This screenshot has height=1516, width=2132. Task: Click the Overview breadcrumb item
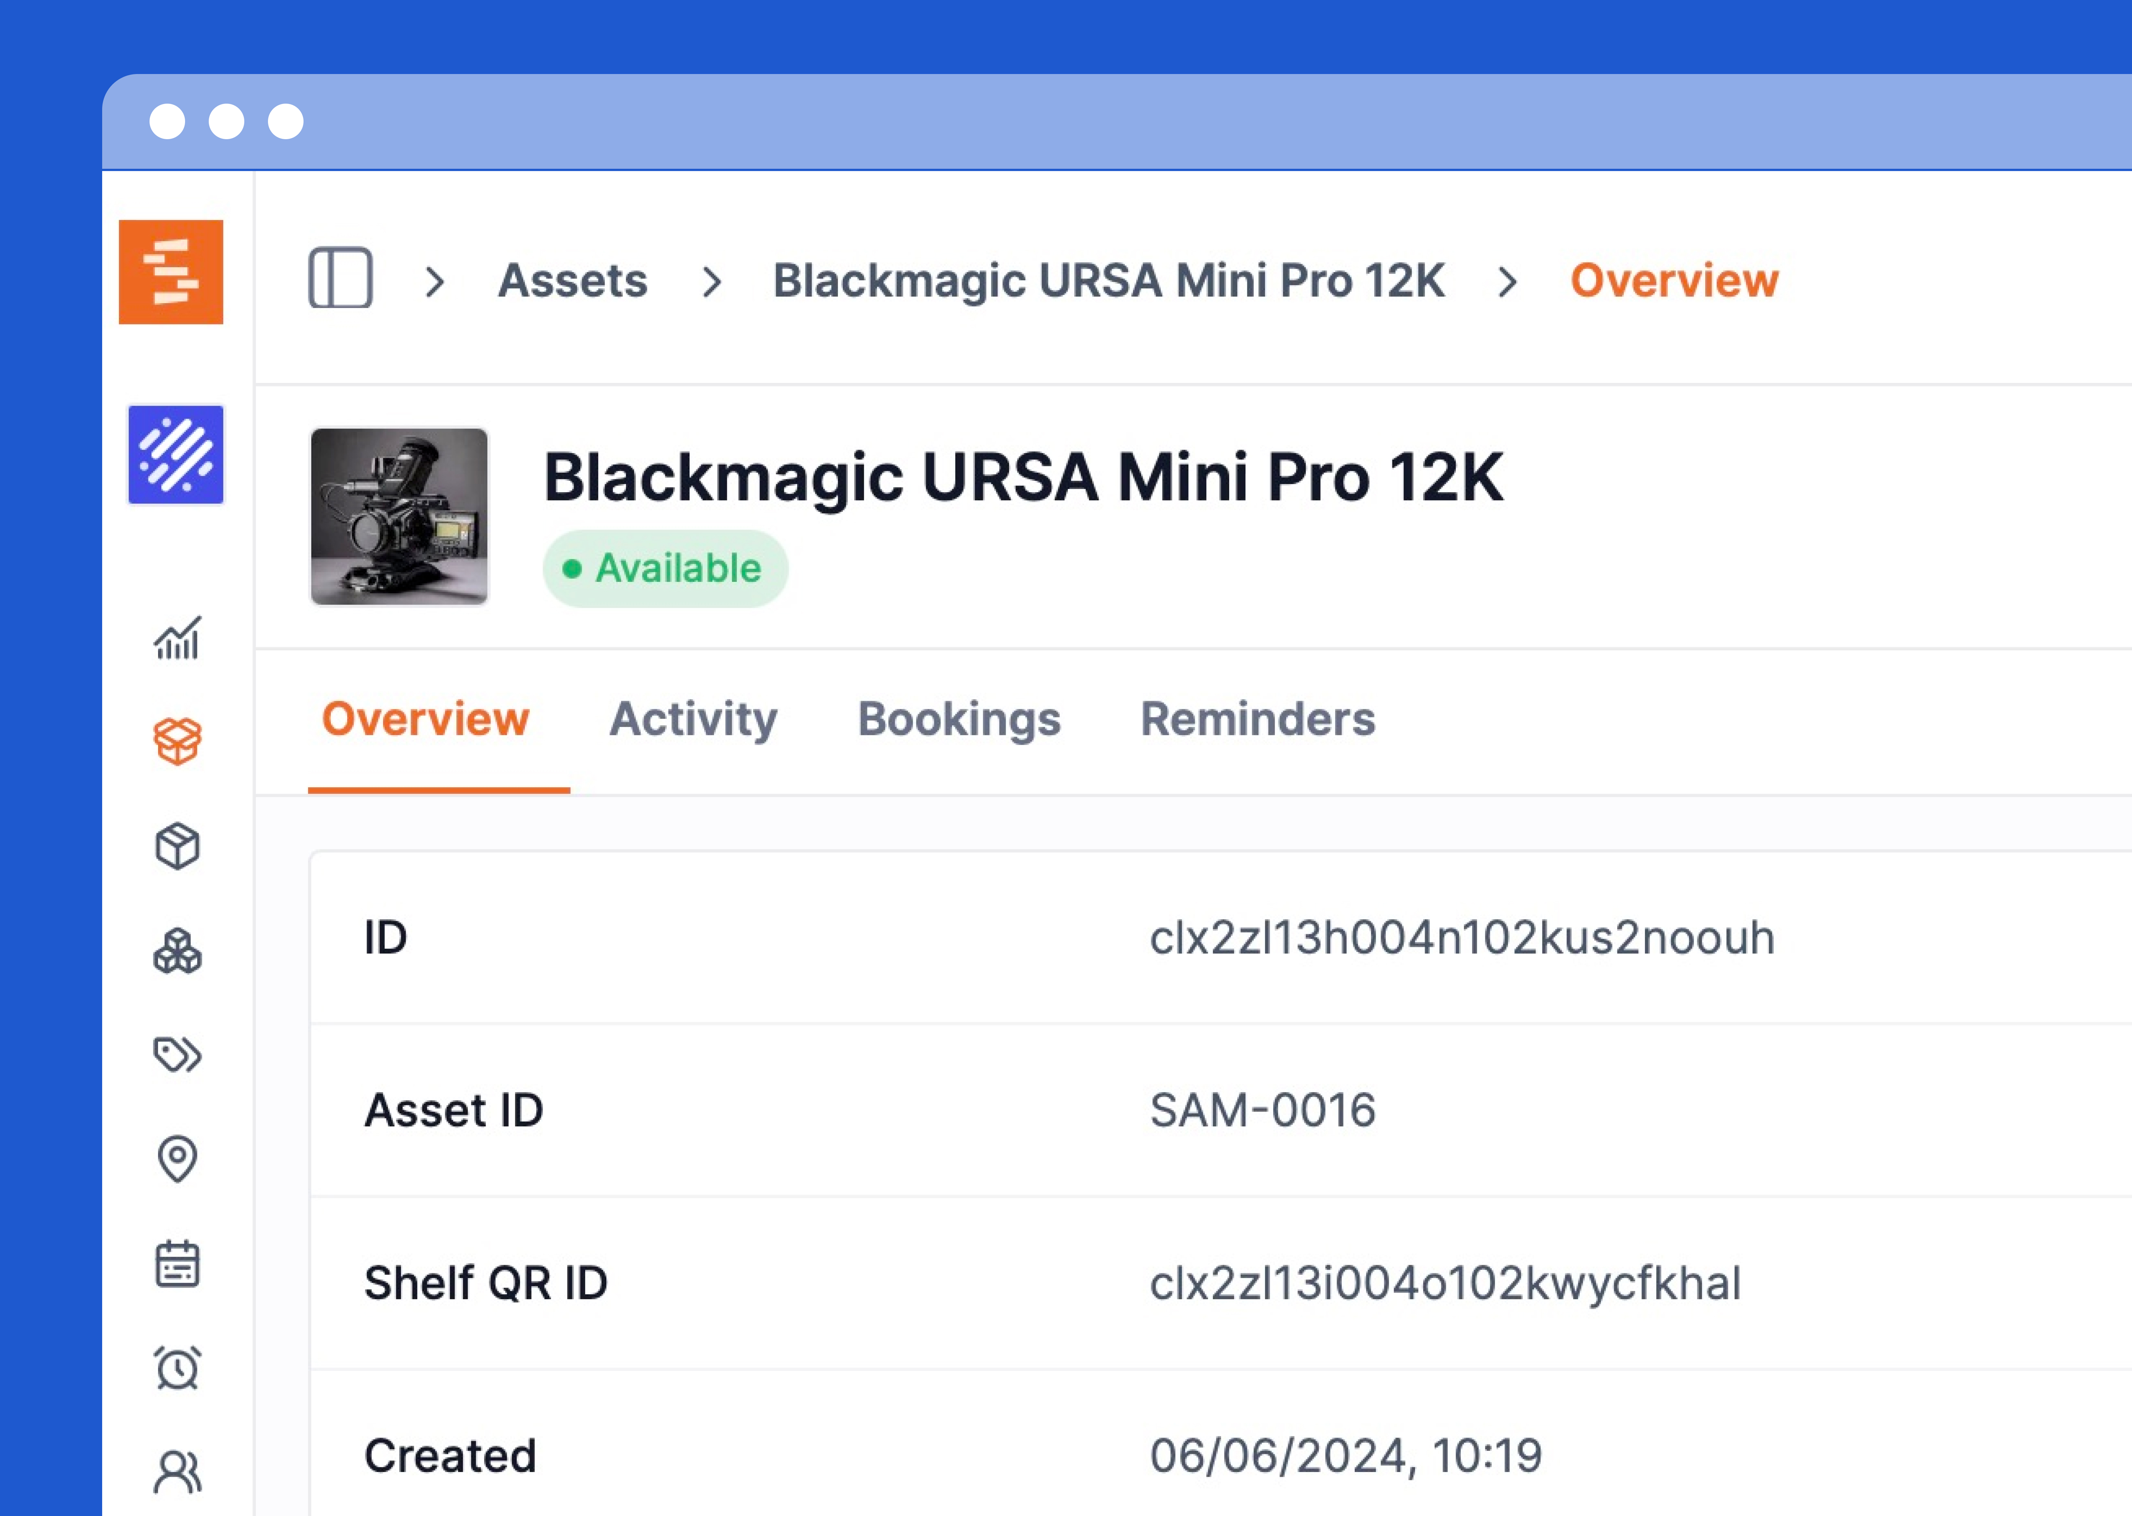tap(1674, 280)
